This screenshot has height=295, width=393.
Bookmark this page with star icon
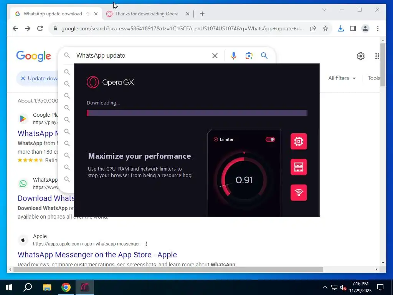click(325, 28)
